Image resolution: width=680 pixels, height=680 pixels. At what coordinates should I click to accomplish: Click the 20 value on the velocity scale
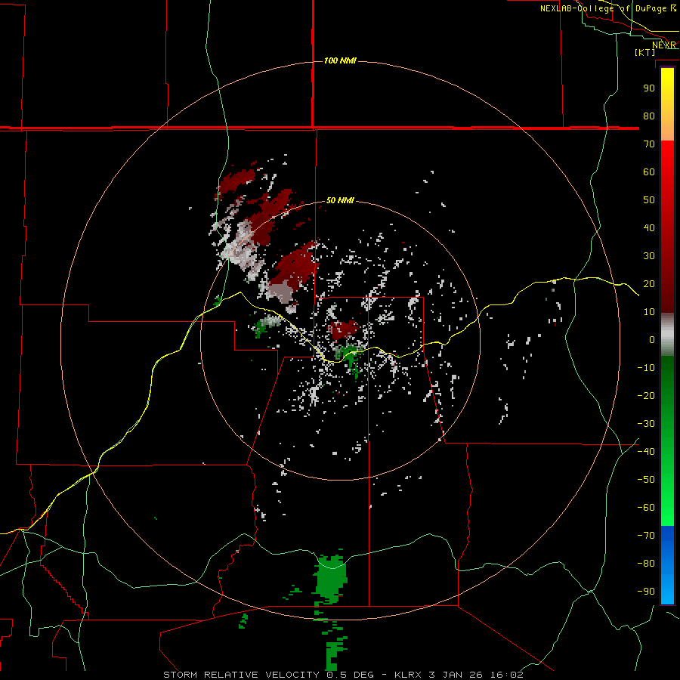(x=649, y=284)
